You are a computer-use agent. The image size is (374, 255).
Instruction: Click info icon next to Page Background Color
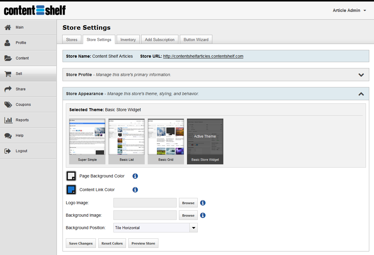click(135, 176)
